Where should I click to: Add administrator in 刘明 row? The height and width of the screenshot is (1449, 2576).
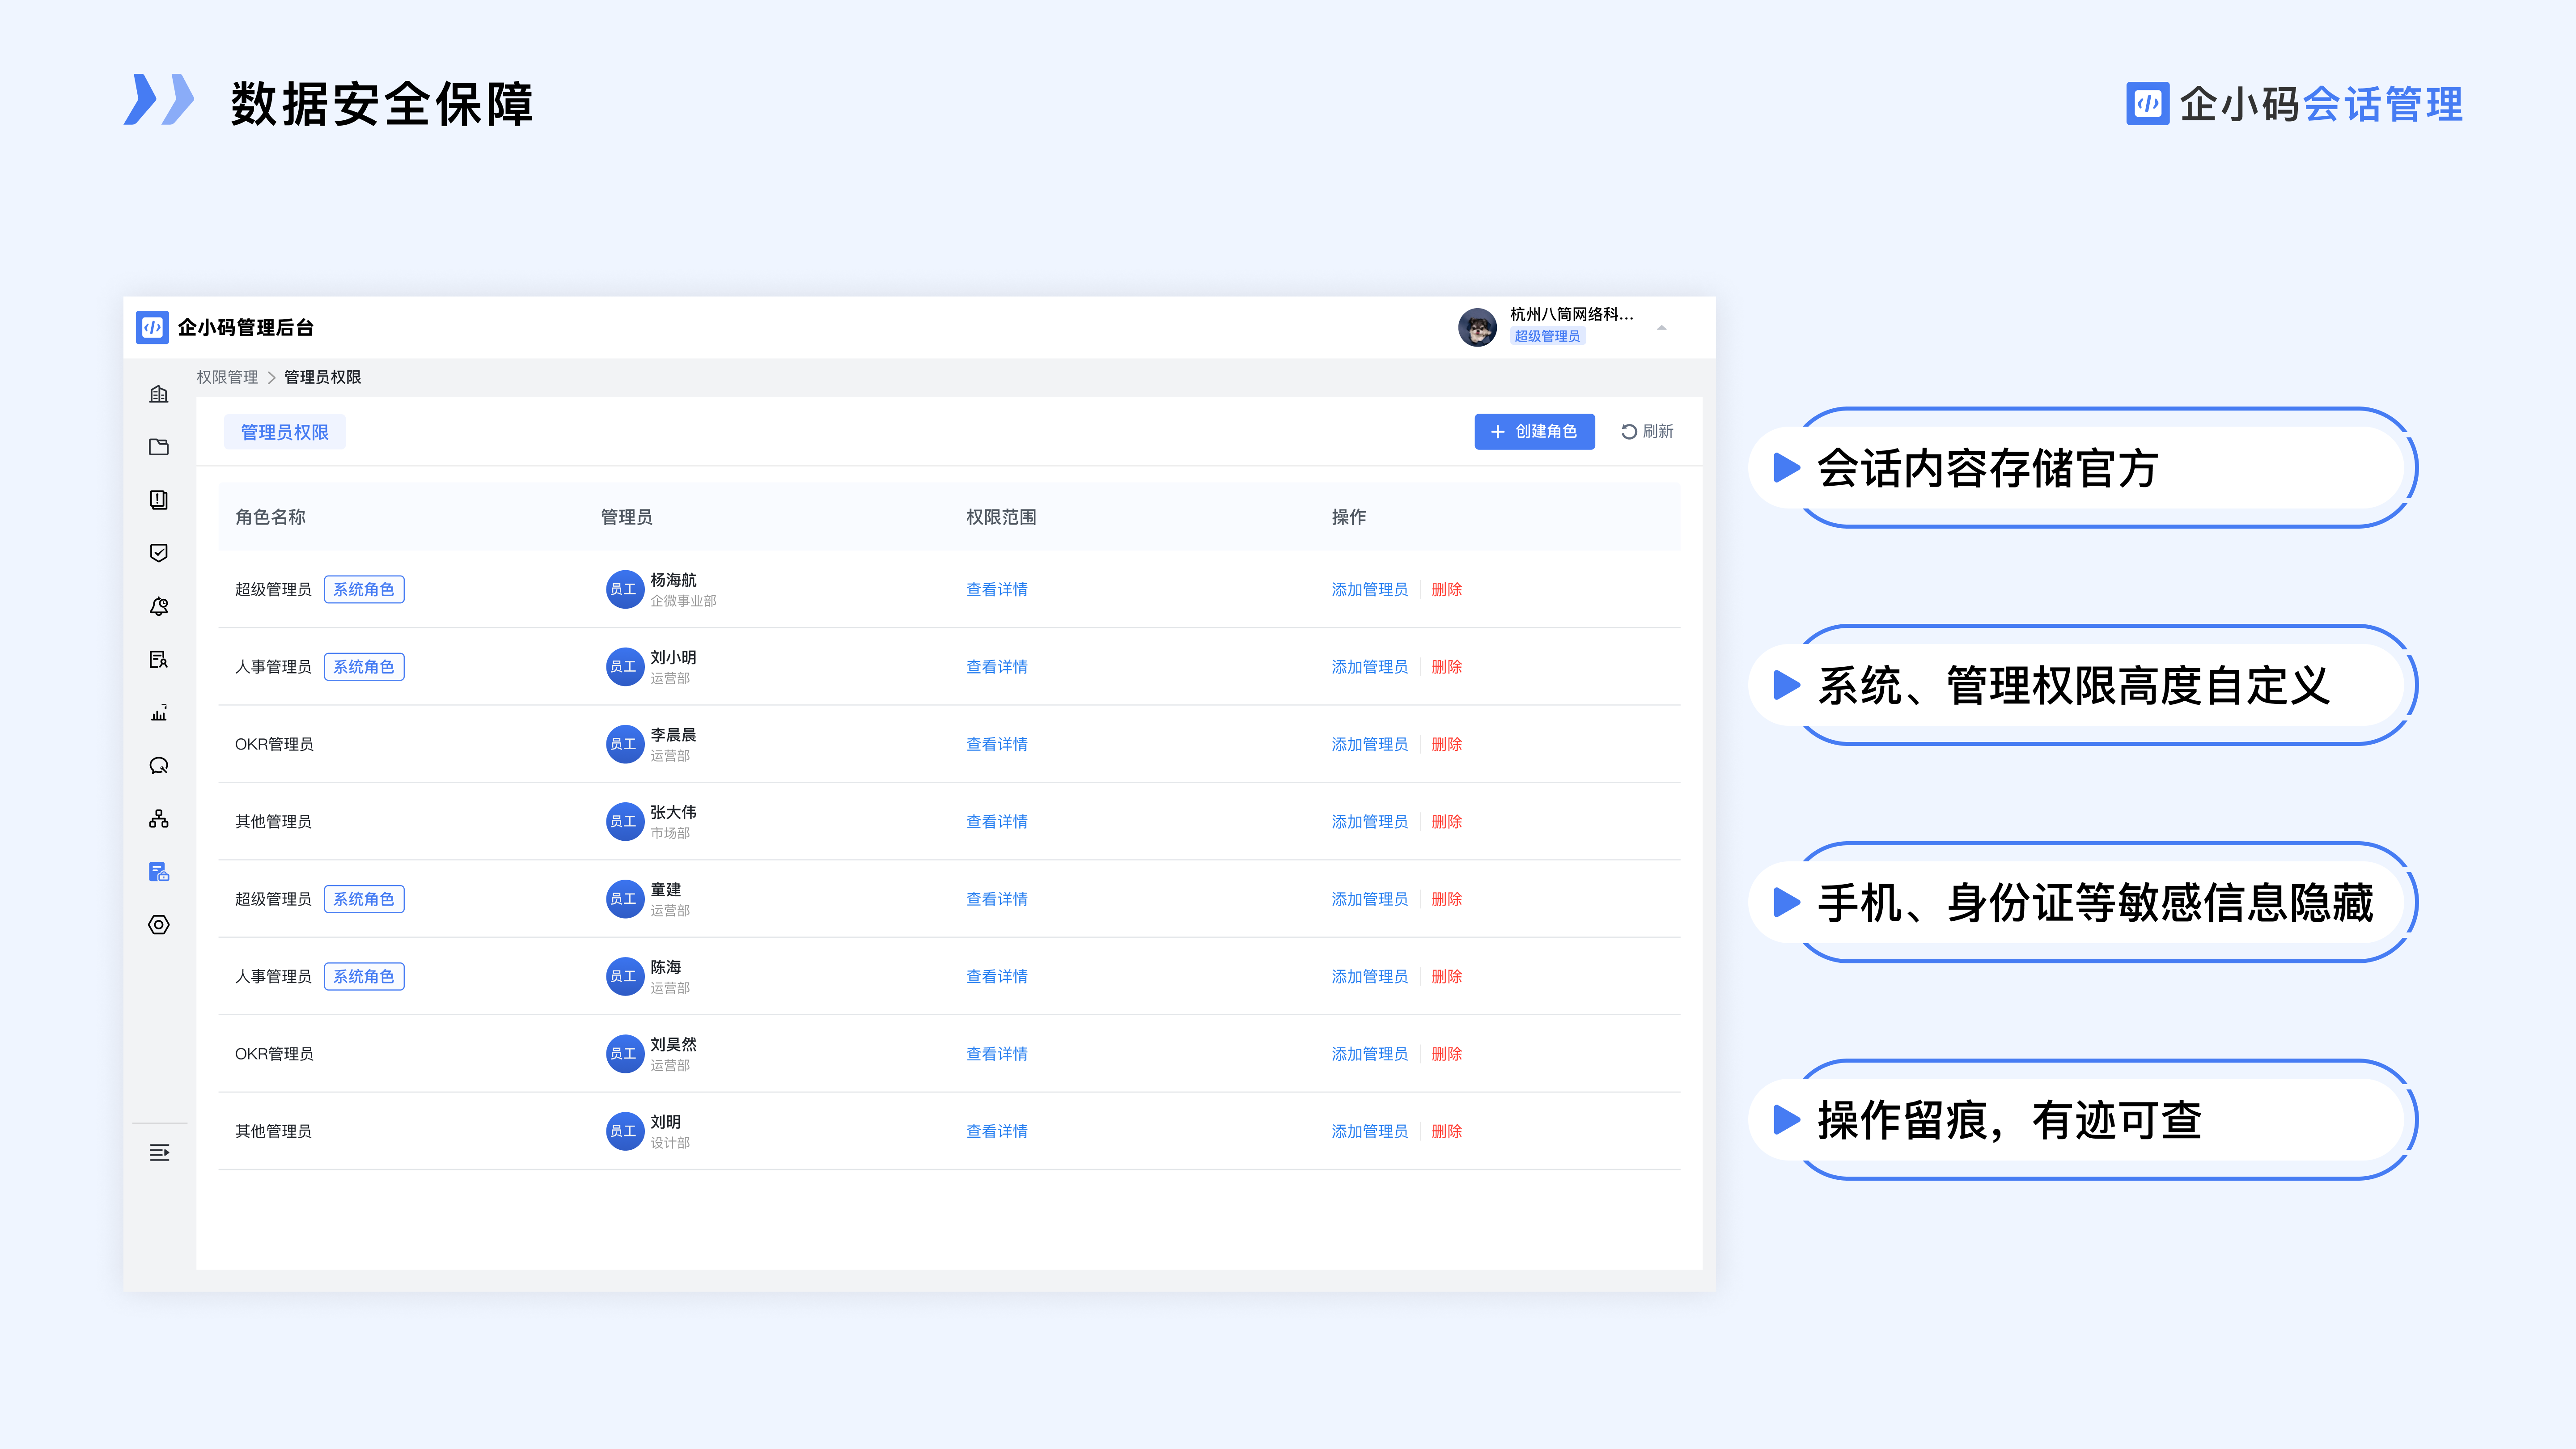[1369, 1131]
